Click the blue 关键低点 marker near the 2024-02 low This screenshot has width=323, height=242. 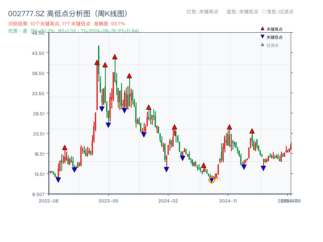pyautogui.click(x=166, y=168)
